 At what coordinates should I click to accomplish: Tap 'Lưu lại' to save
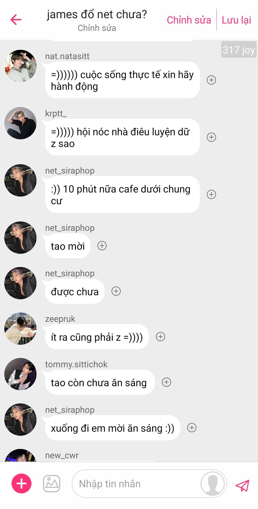point(236,20)
